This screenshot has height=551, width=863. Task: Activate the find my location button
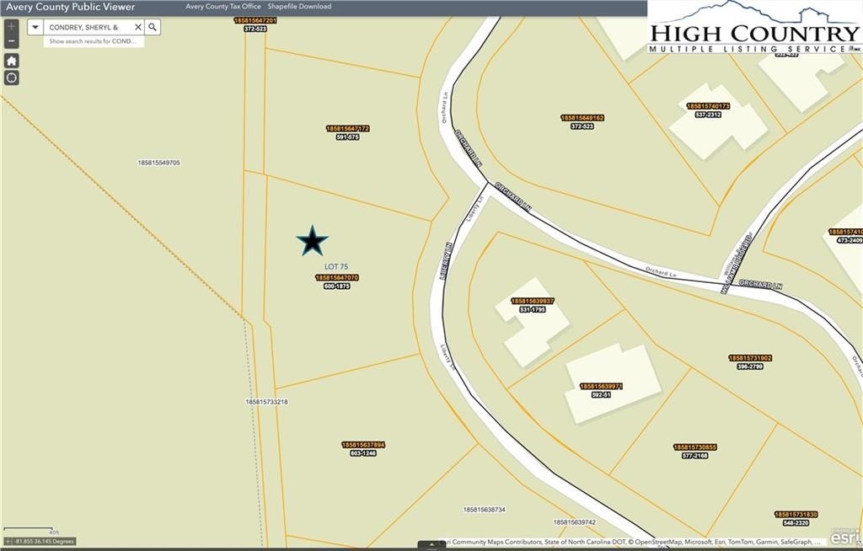point(12,78)
